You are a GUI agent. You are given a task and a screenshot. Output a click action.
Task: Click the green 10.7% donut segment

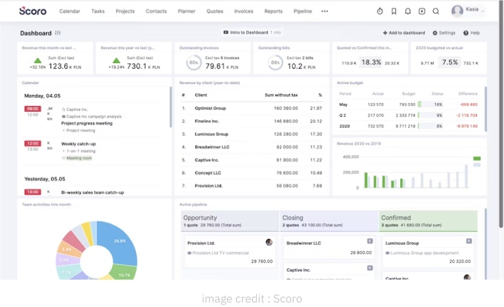122,273
